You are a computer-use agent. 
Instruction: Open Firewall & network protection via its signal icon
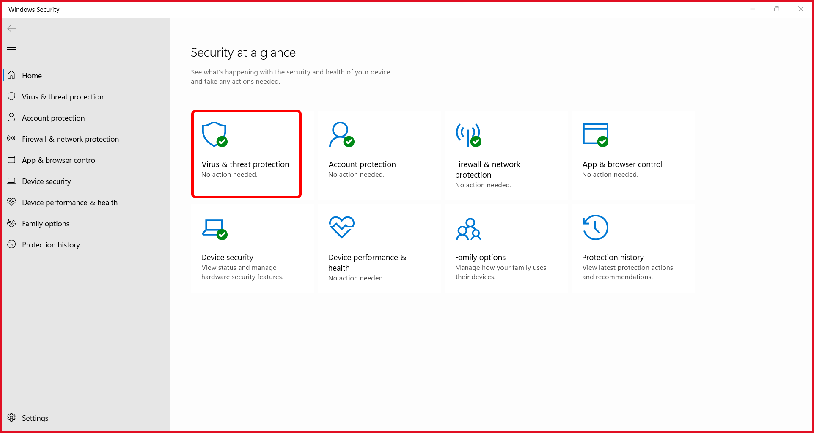click(x=467, y=134)
